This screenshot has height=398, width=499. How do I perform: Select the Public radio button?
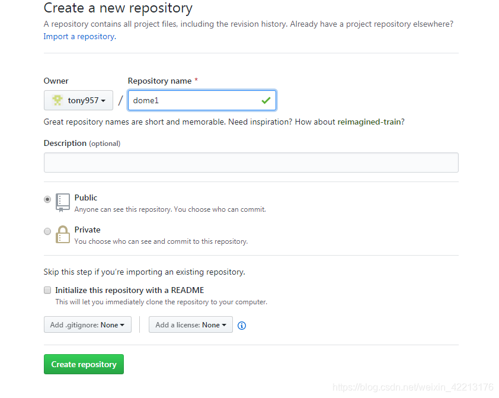click(x=47, y=199)
